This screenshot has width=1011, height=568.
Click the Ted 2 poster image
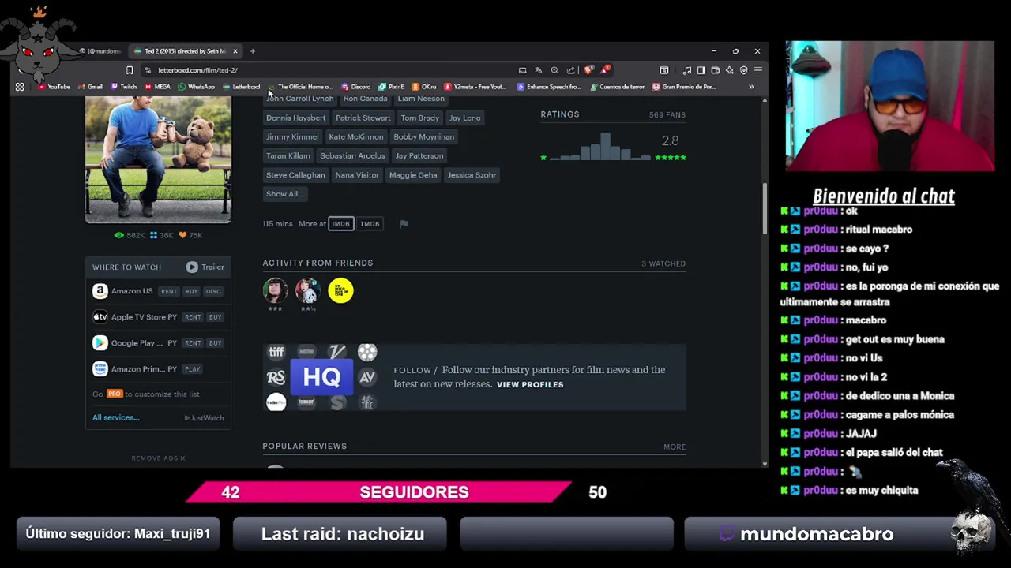pyautogui.click(x=158, y=159)
